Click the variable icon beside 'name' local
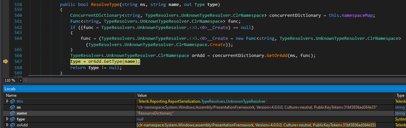 [12, 113]
